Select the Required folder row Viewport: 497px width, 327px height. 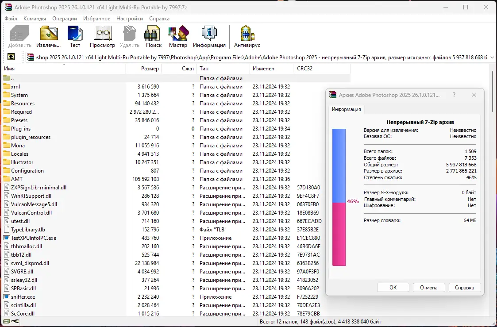click(176, 112)
